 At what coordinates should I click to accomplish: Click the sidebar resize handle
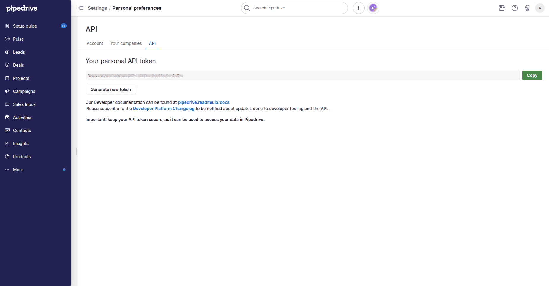coord(77,151)
